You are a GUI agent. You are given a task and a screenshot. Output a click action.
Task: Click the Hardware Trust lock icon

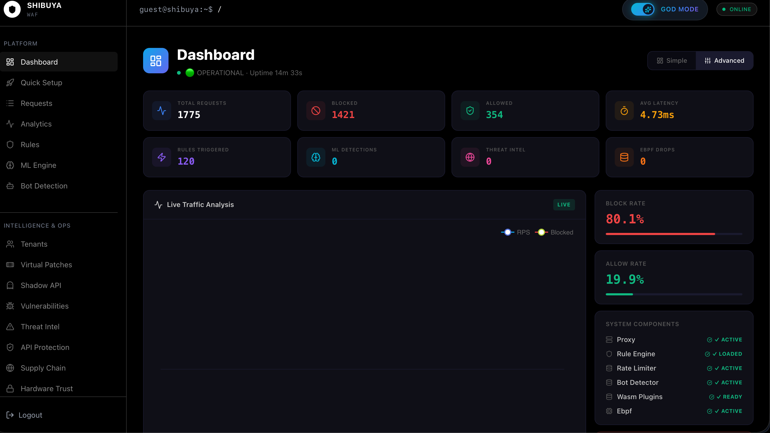pos(10,389)
